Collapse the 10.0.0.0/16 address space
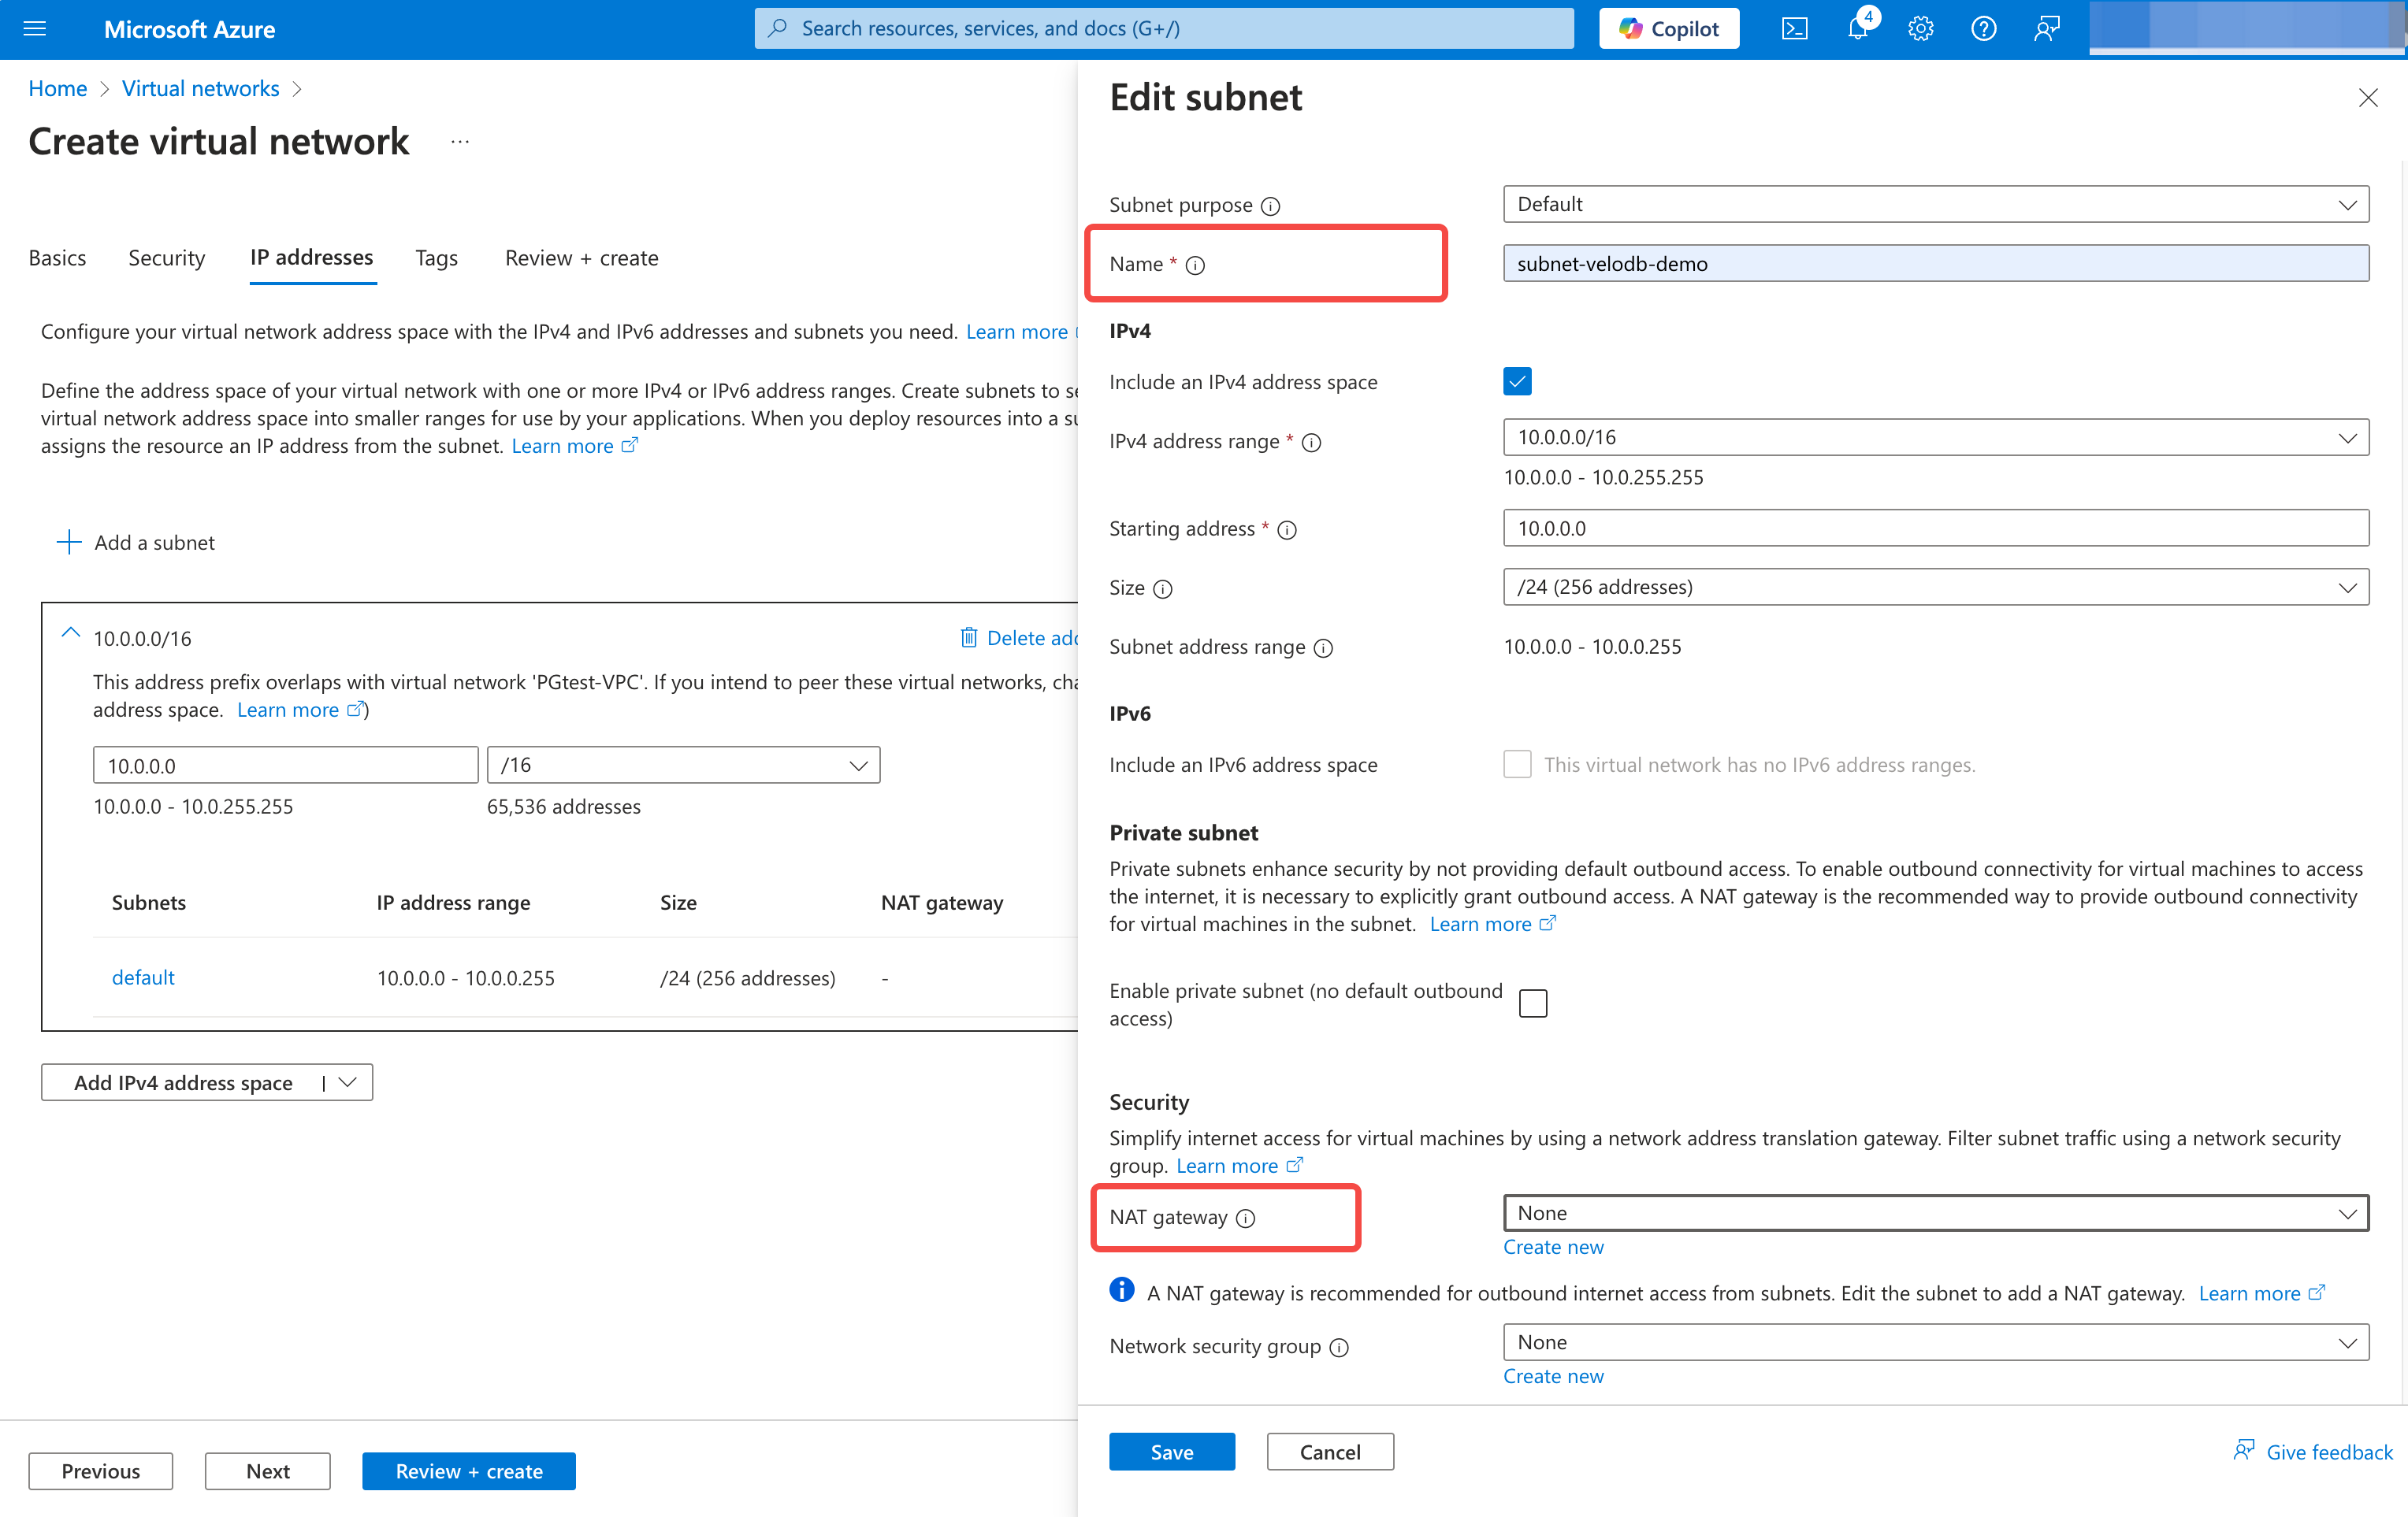 pos(70,633)
